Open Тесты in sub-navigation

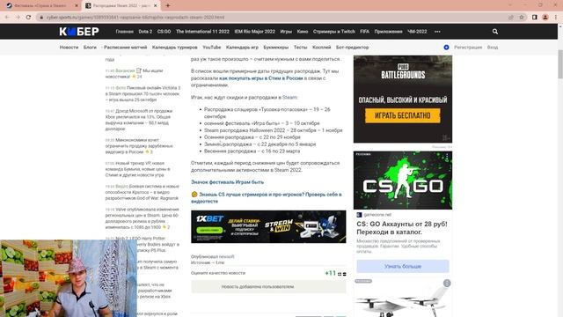300,47
